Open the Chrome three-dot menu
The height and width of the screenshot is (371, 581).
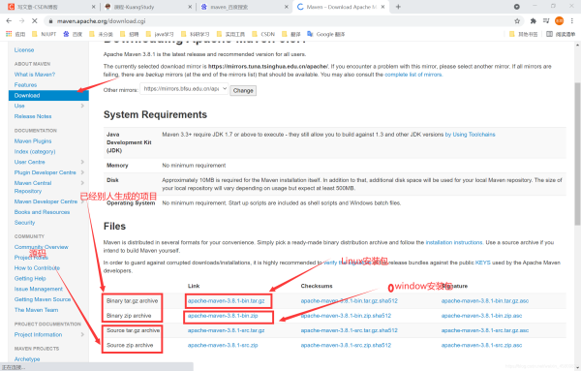tap(572, 21)
